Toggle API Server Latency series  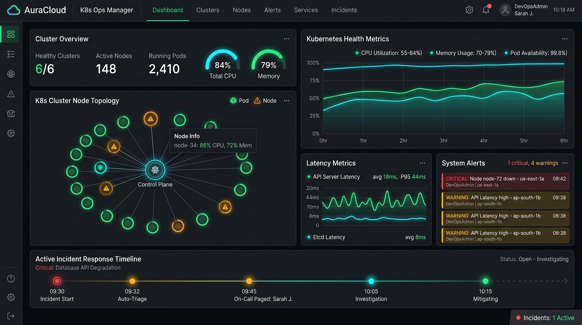point(334,177)
